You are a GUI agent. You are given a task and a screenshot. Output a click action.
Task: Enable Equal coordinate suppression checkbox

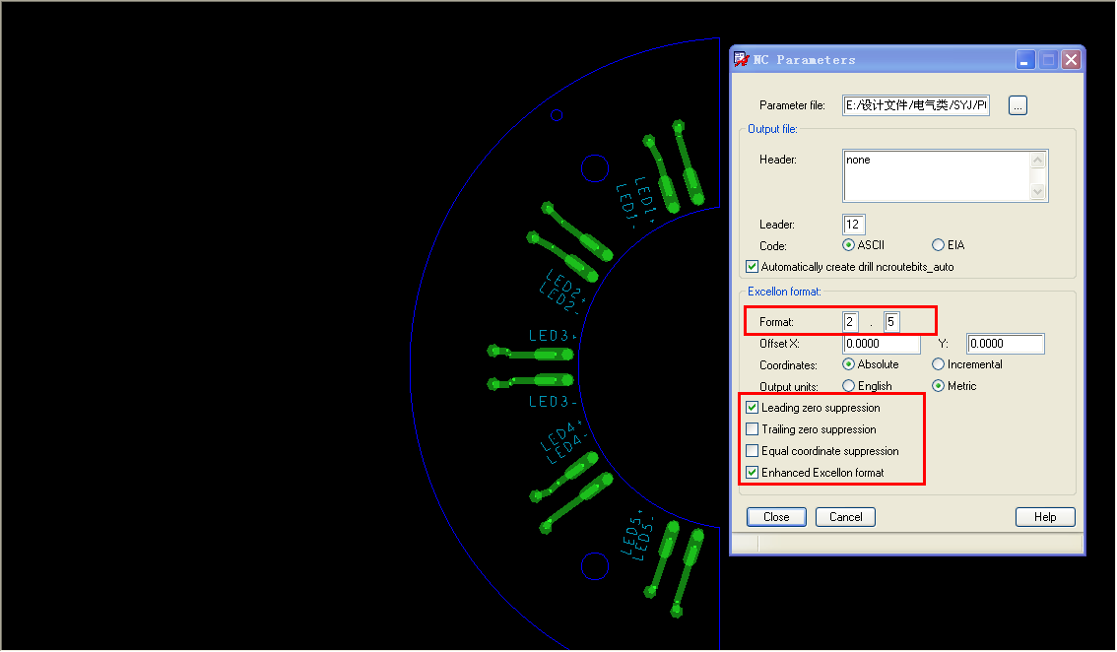pyautogui.click(x=752, y=451)
